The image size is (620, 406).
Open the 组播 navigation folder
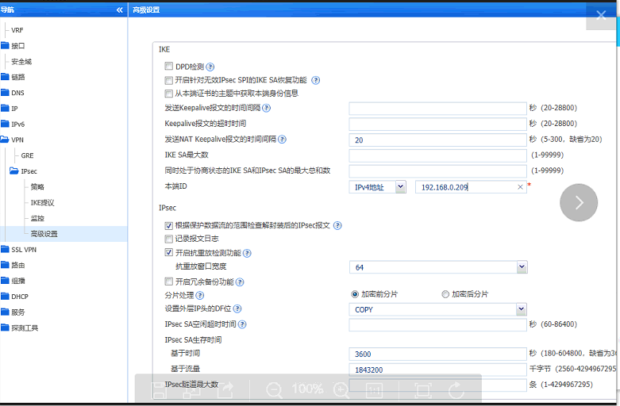click(x=18, y=281)
